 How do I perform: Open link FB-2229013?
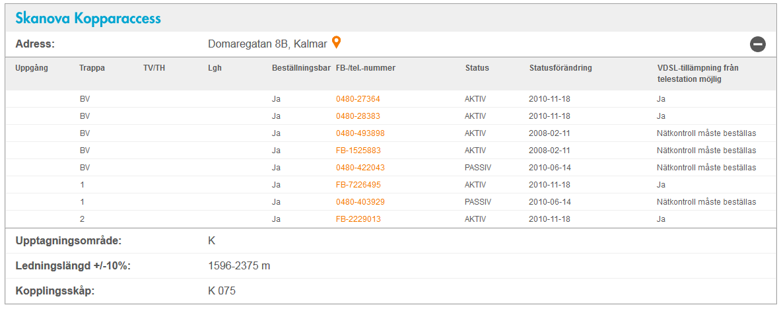point(358,219)
